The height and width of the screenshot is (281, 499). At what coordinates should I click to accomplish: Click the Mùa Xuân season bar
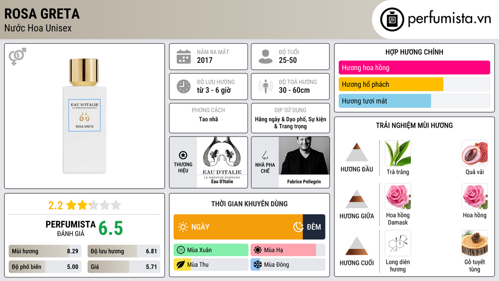click(x=211, y=250)
